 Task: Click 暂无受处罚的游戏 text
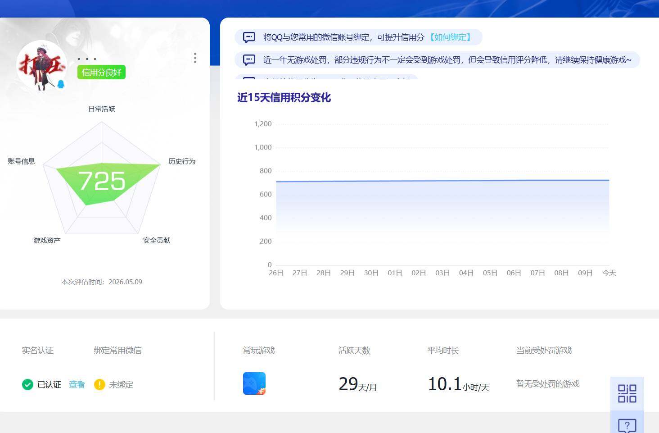click(548, 383)
